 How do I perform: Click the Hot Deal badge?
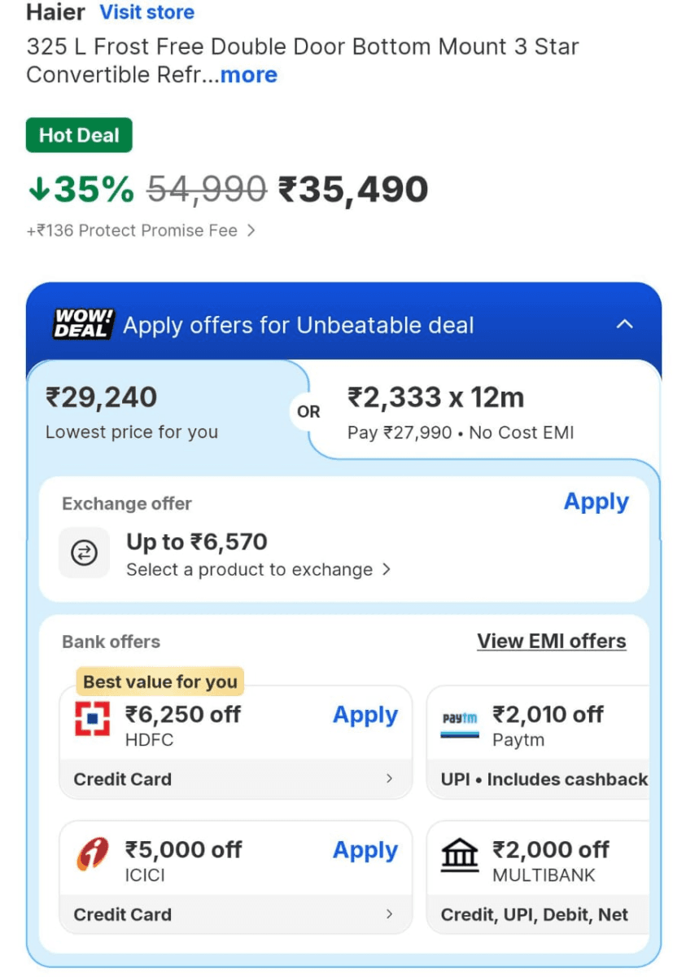click(x=78, y=135)
